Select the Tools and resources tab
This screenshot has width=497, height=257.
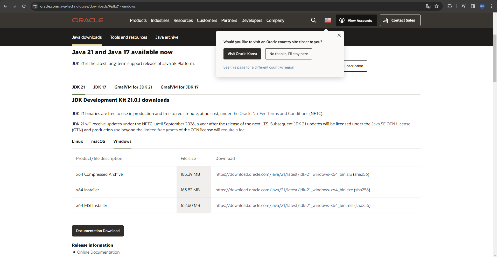click(x=129, y=37)
